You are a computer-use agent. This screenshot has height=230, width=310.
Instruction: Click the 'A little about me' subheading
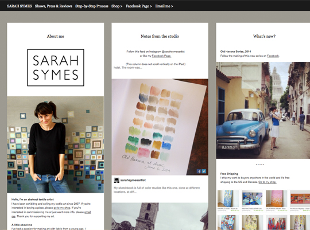click(22, 225)
